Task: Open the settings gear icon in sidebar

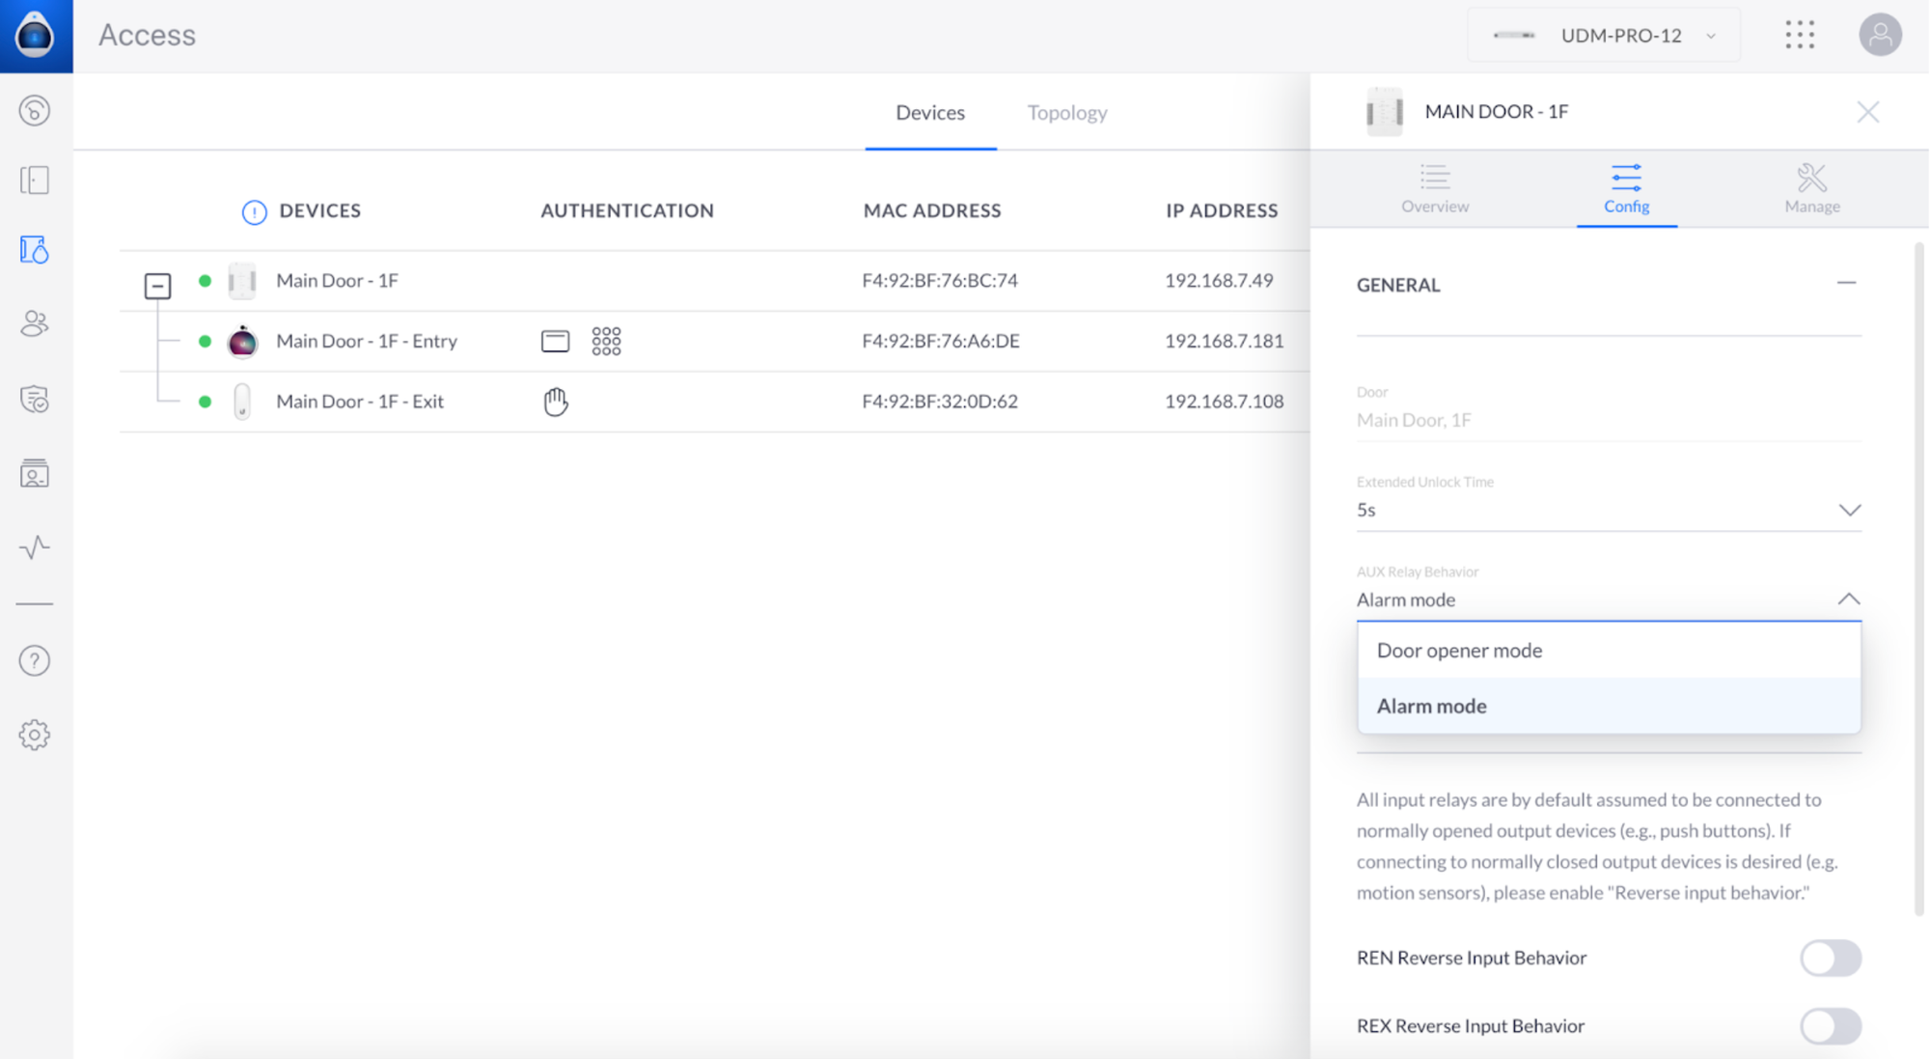Action: (x=35, y=735)
